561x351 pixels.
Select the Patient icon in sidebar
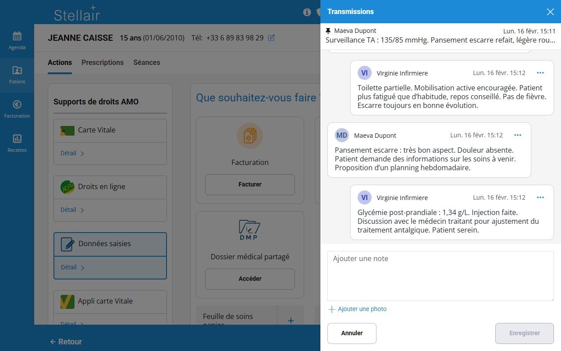pos(17,71)
